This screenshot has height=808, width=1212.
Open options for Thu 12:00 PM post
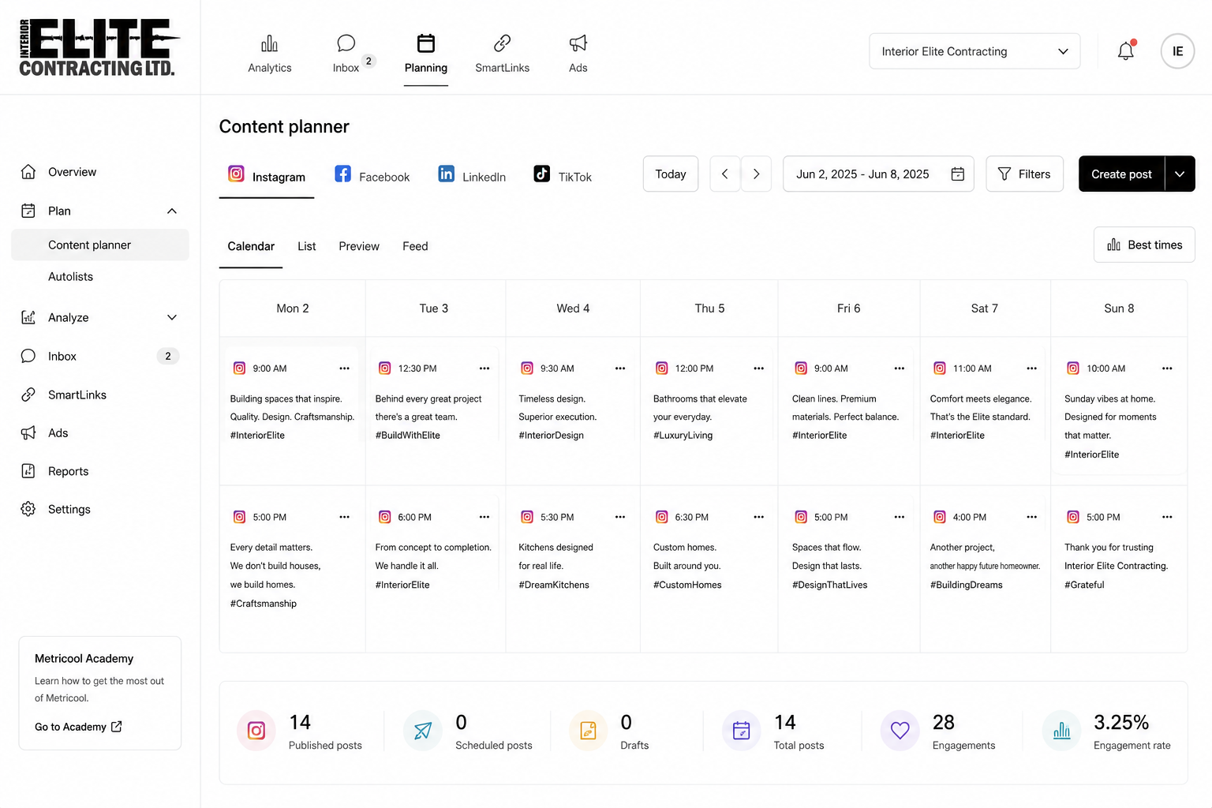tap(758, 368)
